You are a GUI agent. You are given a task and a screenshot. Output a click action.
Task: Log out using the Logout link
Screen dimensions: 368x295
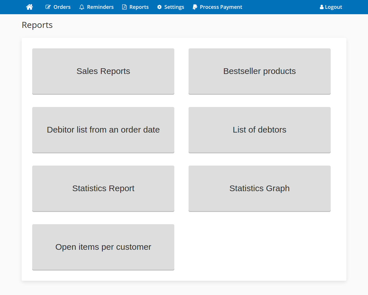coord(334,7)
